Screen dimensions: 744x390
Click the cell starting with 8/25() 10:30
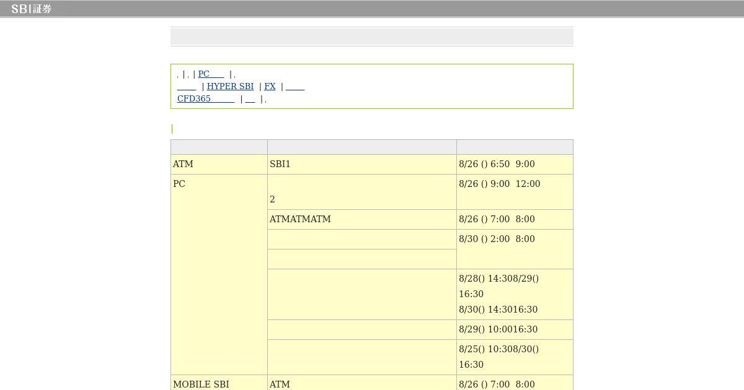coord(515,357)
